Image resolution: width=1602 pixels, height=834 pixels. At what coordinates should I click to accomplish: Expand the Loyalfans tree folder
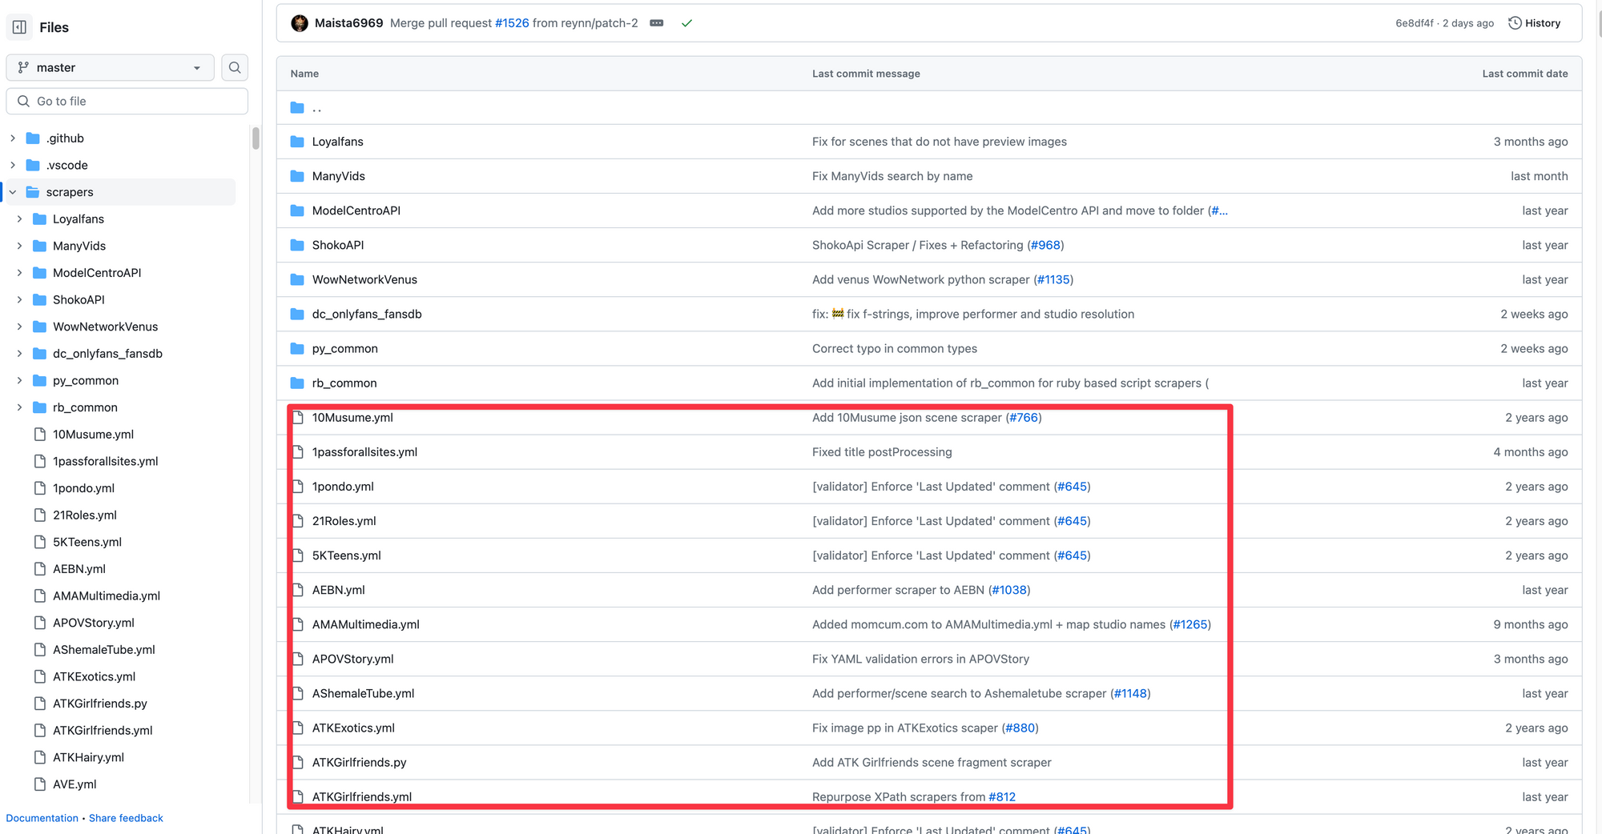coord(20,219)
